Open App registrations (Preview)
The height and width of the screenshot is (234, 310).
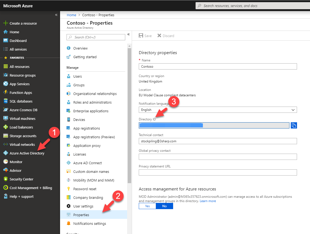[94, 137]
